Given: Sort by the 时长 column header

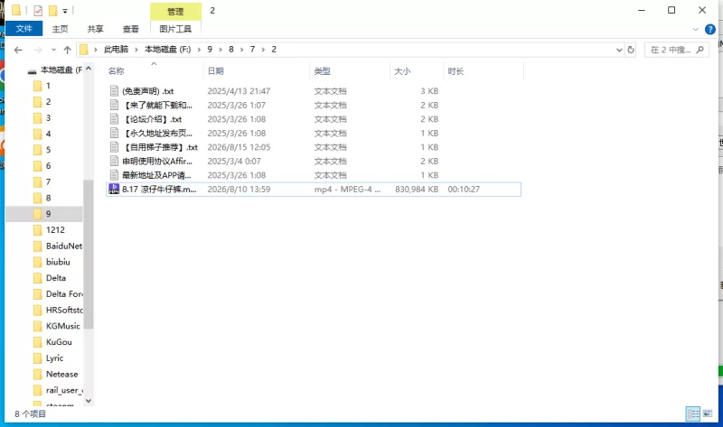Looking at the screenshot, I should point(455,71).
